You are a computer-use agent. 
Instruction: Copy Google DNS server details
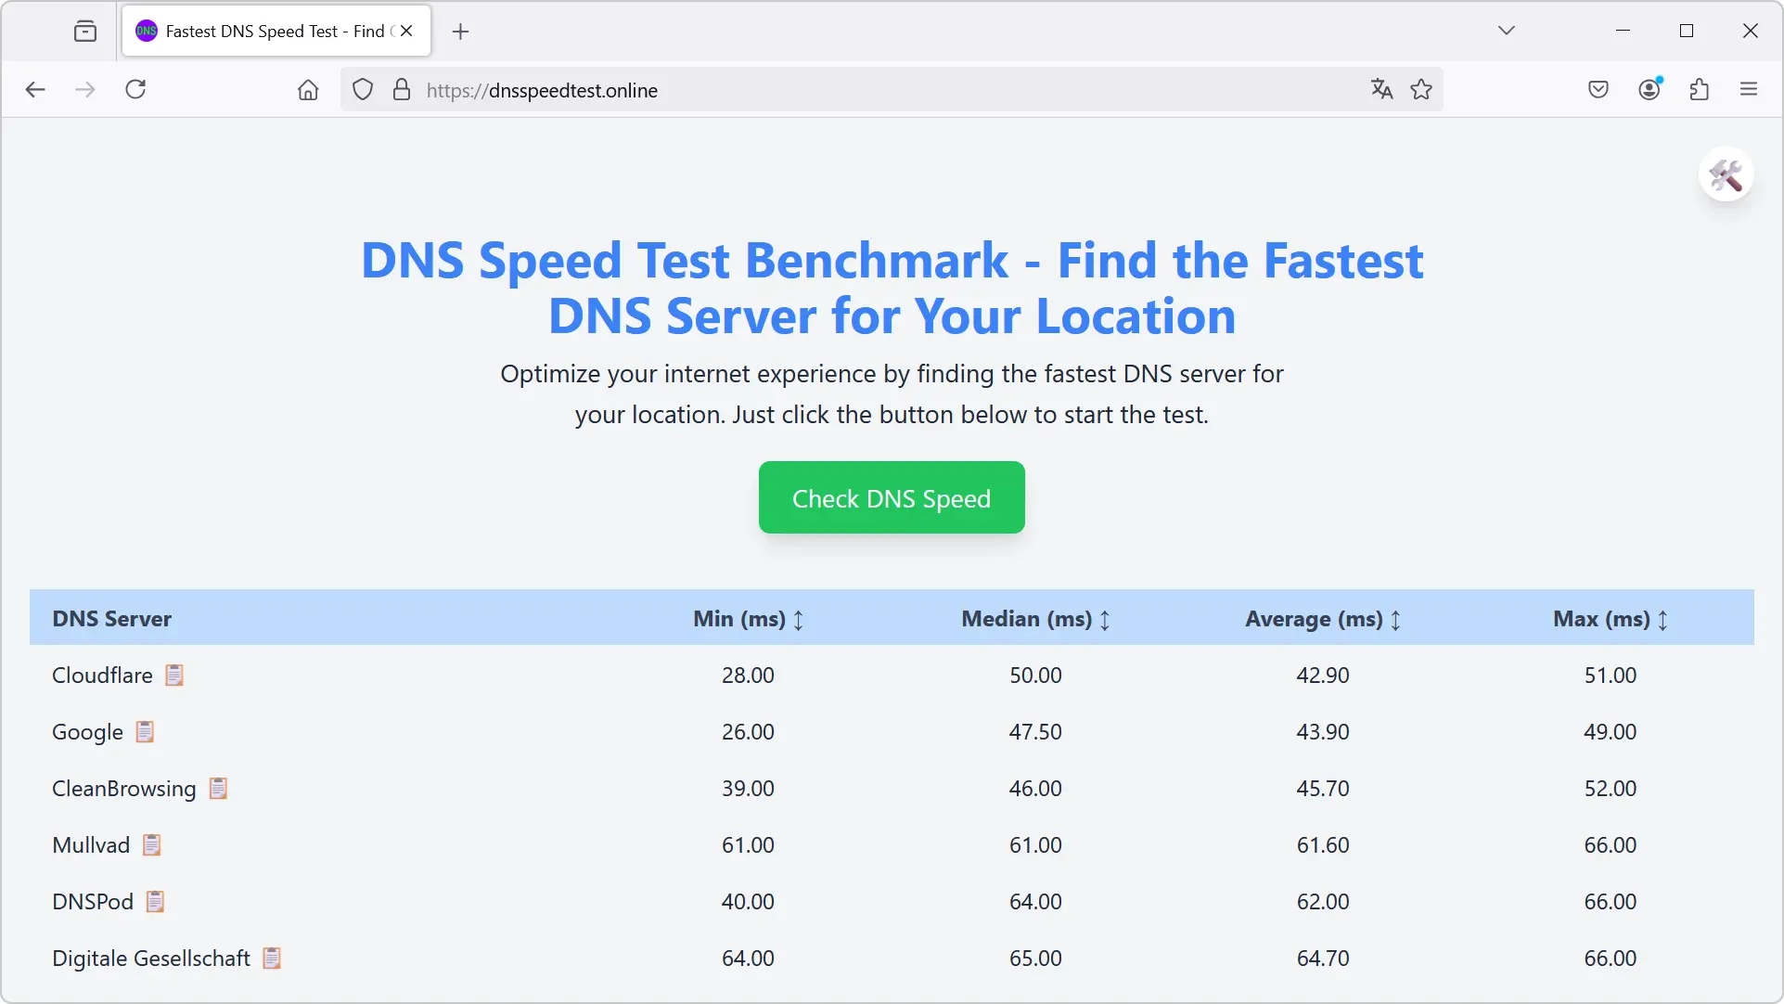pyautogui.click(x=144, y=730)
